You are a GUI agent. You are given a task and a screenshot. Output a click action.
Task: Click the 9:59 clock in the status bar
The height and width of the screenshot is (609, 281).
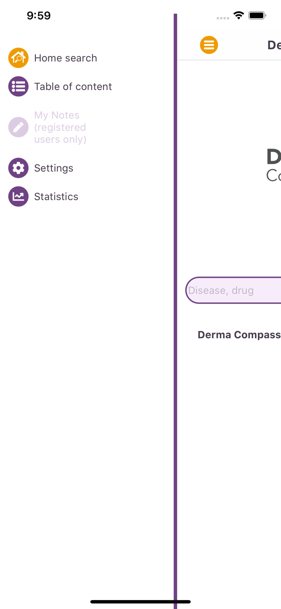(x=39, y=15)
